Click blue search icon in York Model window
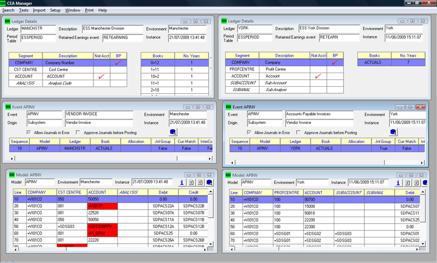 [425, 183]
